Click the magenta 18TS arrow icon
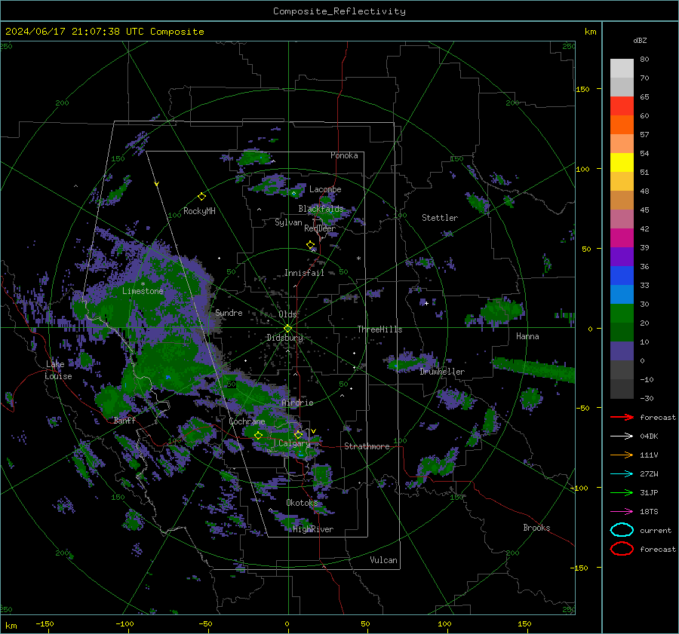The image size is (679, 634). 622,512
